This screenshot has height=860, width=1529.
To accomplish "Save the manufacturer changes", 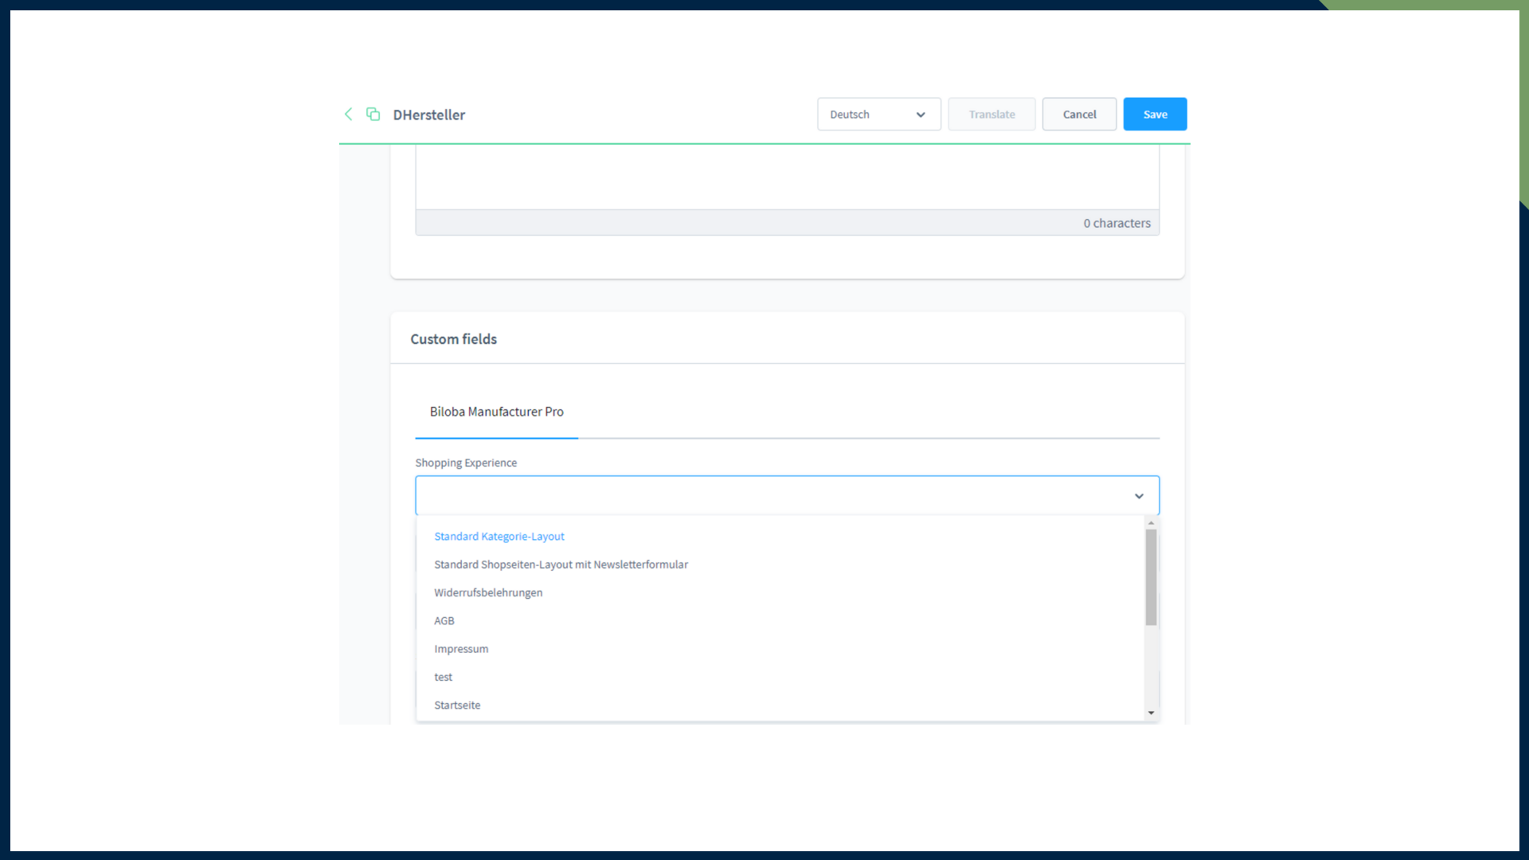I will [1155, 114].
